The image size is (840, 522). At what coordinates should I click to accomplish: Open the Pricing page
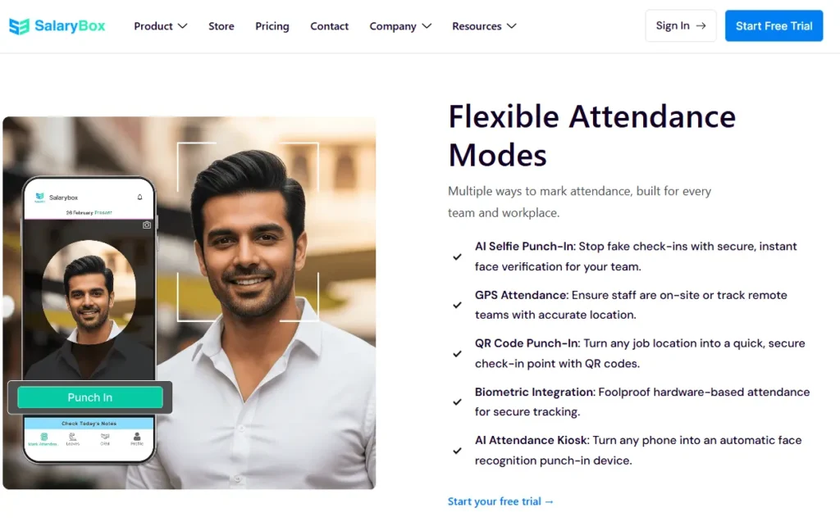pos(272,26)
